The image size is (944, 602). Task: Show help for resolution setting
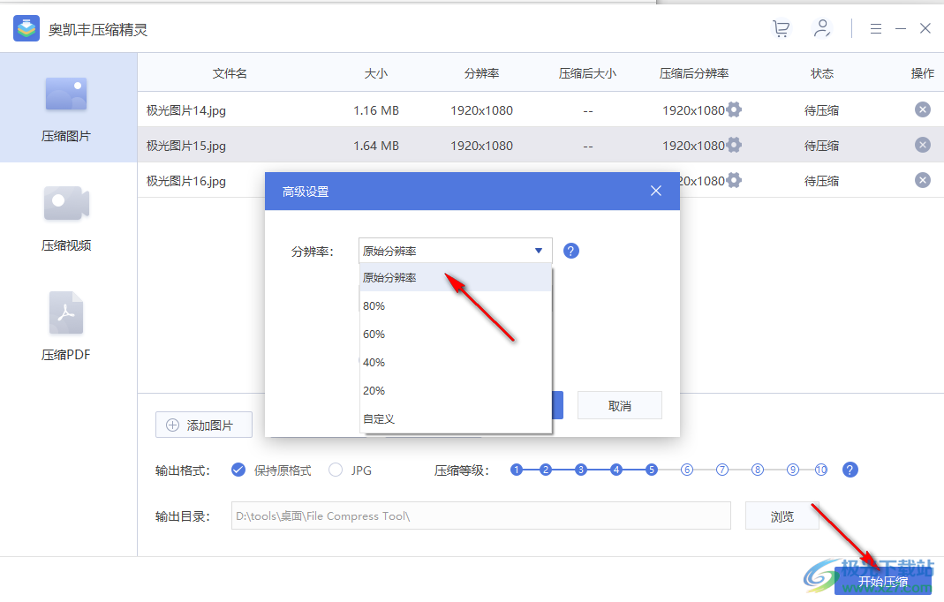570,251
